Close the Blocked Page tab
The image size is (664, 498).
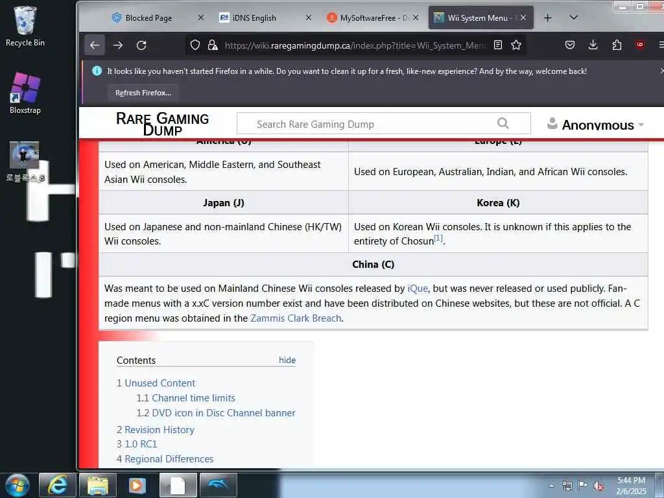click(201, 18)
